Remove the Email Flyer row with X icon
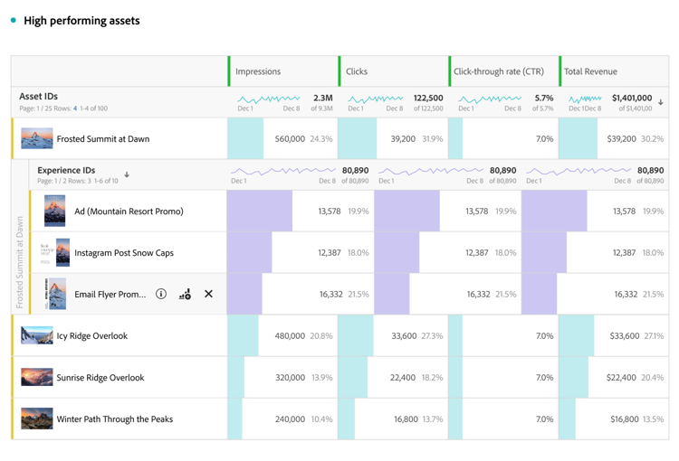 click(x=208, y=294)
